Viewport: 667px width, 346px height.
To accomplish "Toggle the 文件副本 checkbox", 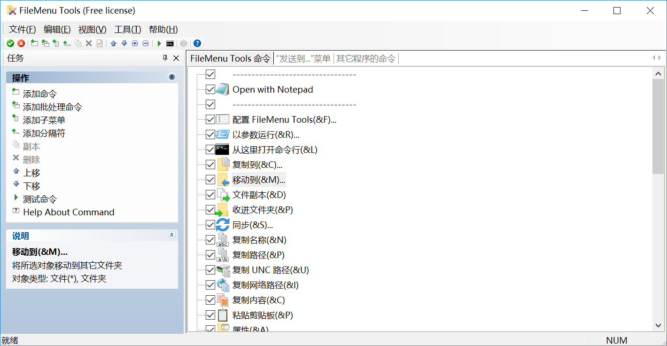I will (x=210, y=195).
